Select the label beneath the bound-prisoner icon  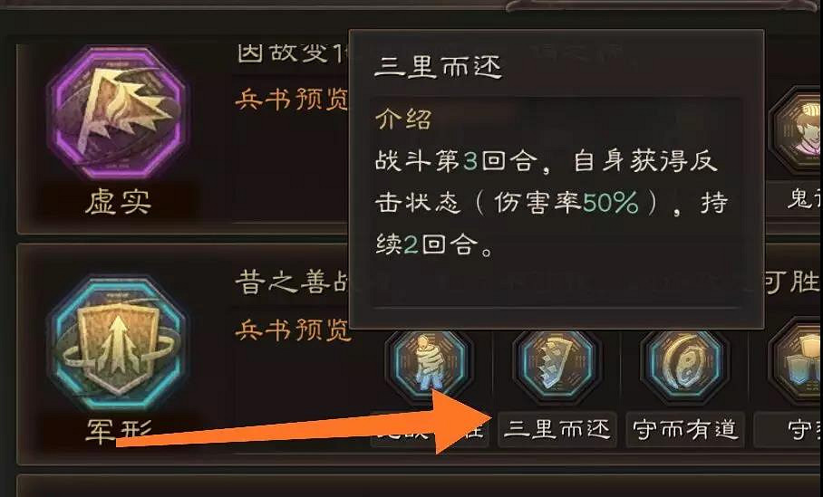430,429
